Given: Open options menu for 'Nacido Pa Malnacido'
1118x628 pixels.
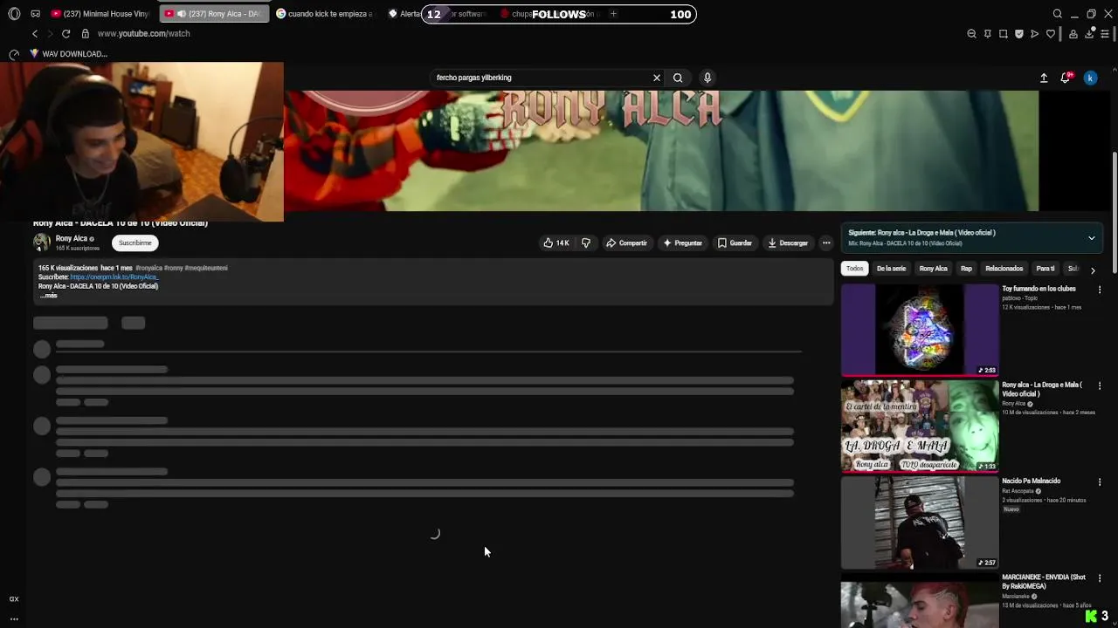Looking at the screenshot, I should 1100,481.
